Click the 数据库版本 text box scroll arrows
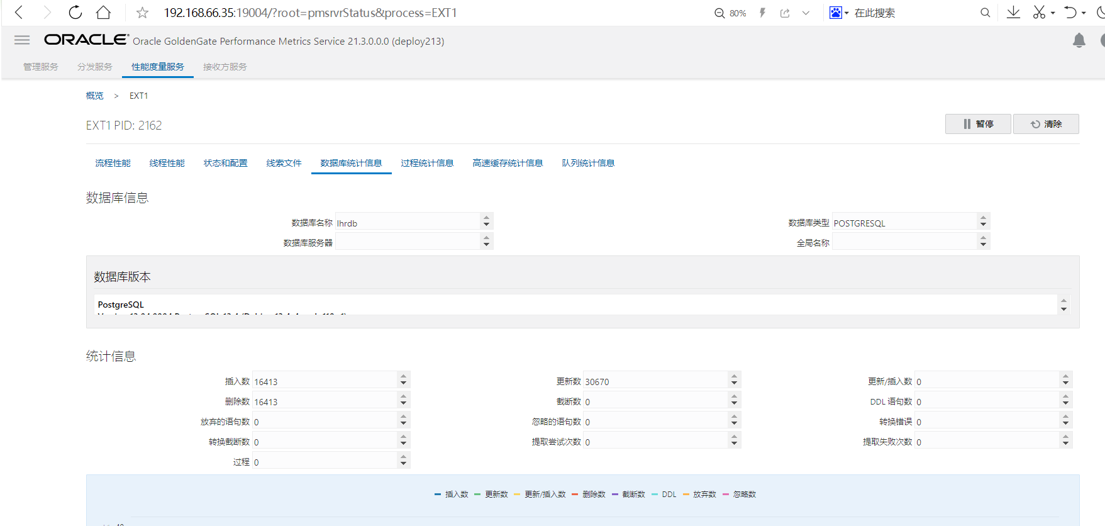 tap(1063, 305)
